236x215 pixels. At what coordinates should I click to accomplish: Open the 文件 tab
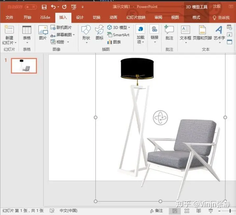9,17
